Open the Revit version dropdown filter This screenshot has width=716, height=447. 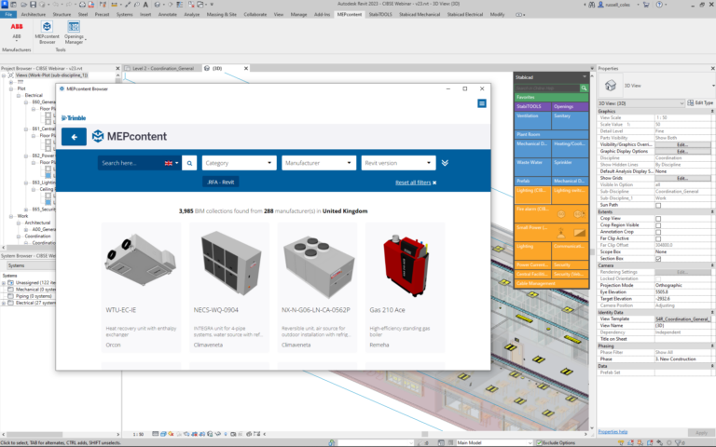click(x=398, y=163)
